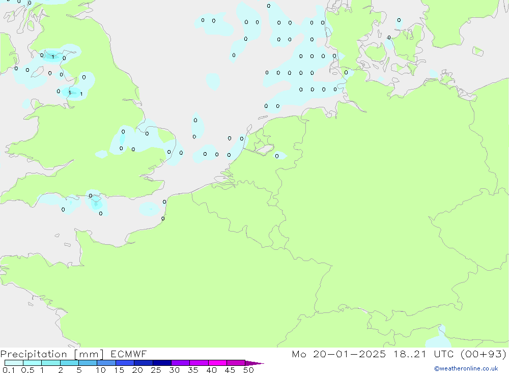Click the 0.1–0.5 mm legend color swatch
Image resolution: width=509 pixels, height=373 pixels.
(x=14, y=363)
